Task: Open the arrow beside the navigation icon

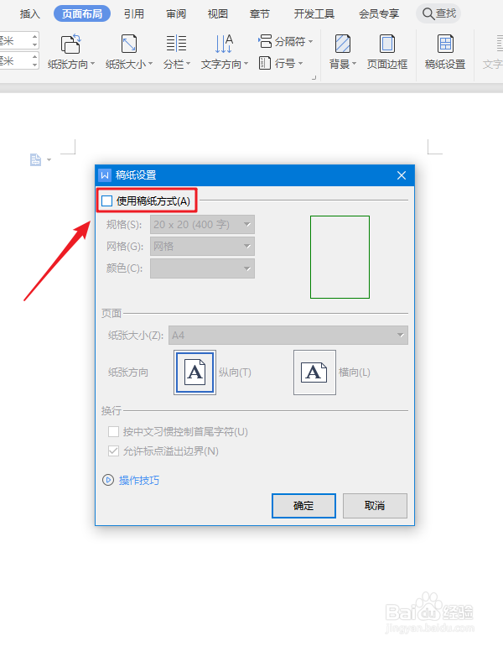Action: (49, 160)
